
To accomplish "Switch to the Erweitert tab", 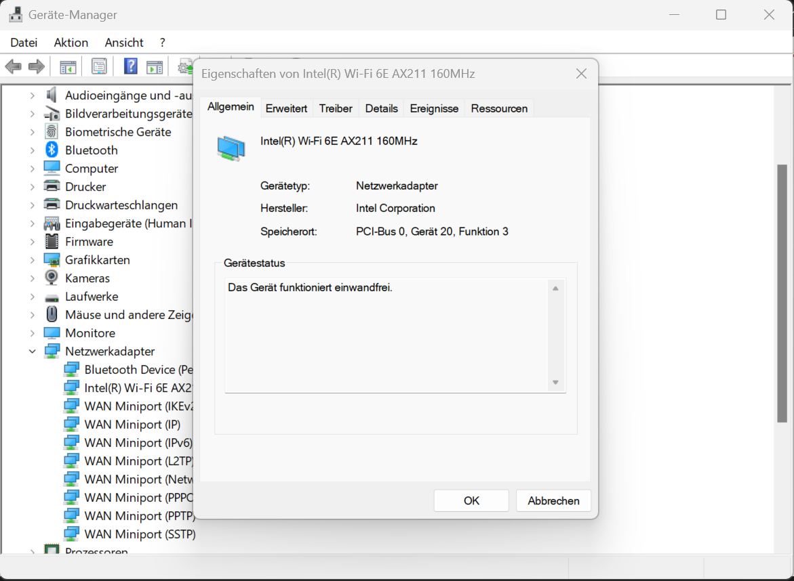I will coord(286,108).
